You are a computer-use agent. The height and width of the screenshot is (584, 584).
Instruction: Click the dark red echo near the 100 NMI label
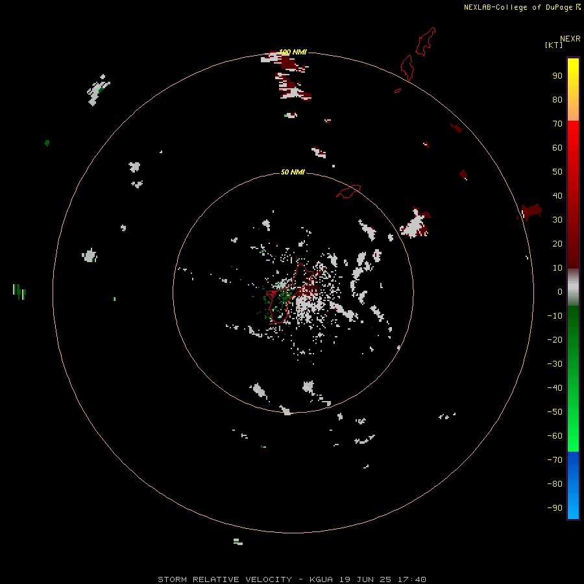point(286,62)
